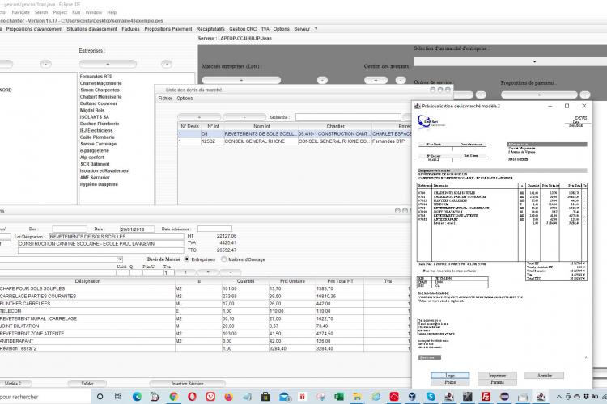Screen dimensions: 607x404
Task: Click the Modèle 2 button
Action: 13,384
